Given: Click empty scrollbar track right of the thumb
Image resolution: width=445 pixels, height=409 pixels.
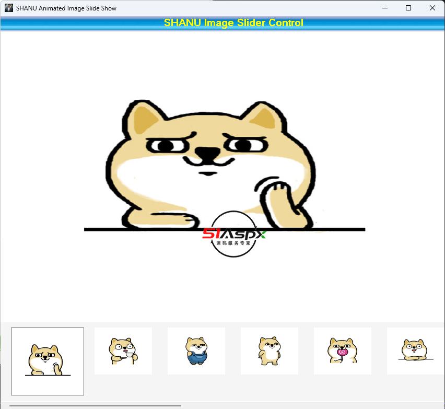Looking at the screenshot, I should pyautogui.click(x=313, y=405).
